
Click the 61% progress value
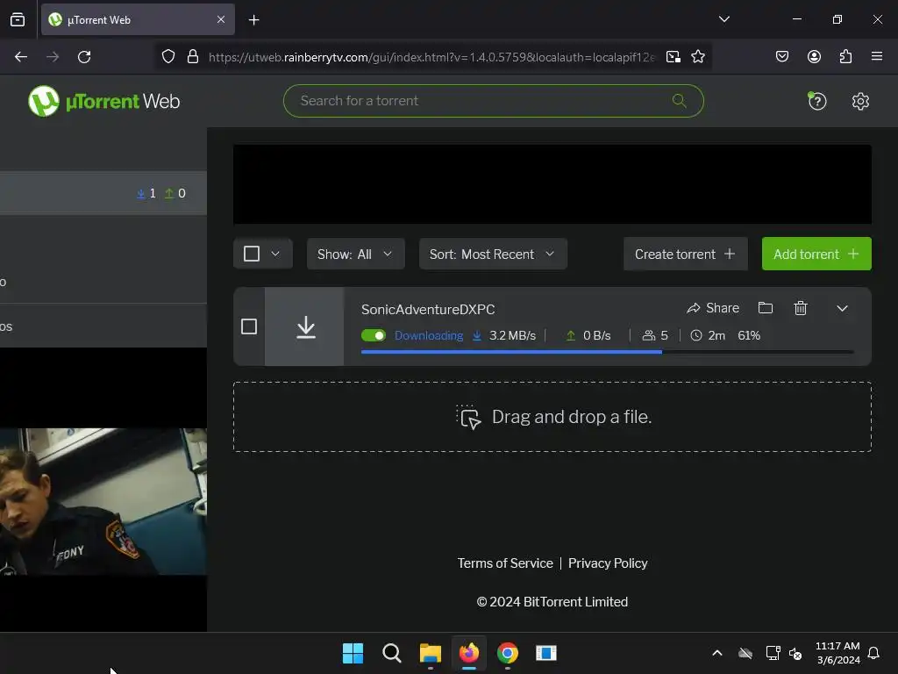pos(749,335)
